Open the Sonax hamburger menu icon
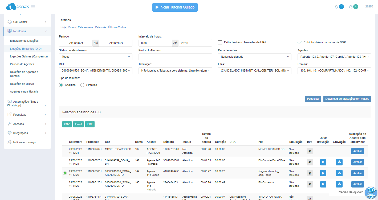Image resolution: width=378 pixels, height=200 pixels. (32, 7)
